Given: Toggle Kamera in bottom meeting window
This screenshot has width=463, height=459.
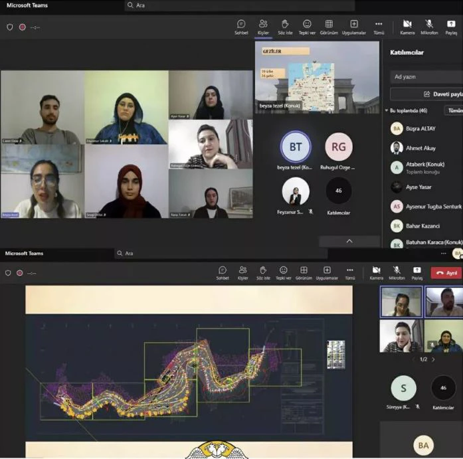Looking at the screenshot, I should click(x=376, y=273).
